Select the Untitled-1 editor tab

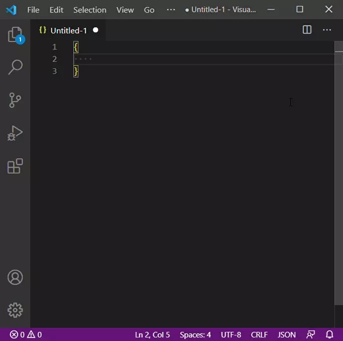tap(68, 30)
